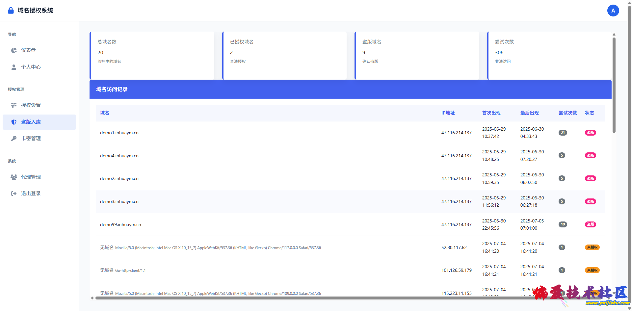Click the 盗版 status badge for demo1.inhuaym.cn
The image size is (632, 311).
590,133
